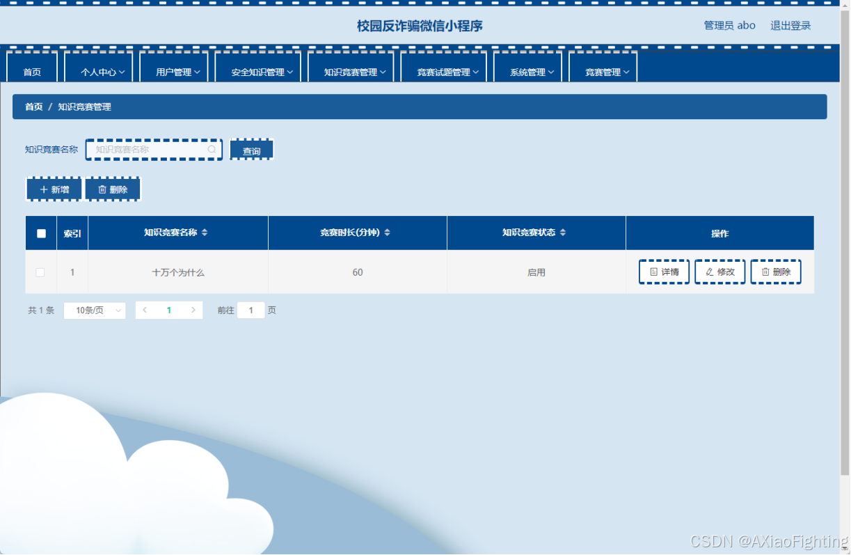Click the 前往 page number input
Image resolution: width=851 pixels, height=555 pixels.
click(x=251, y=311)
